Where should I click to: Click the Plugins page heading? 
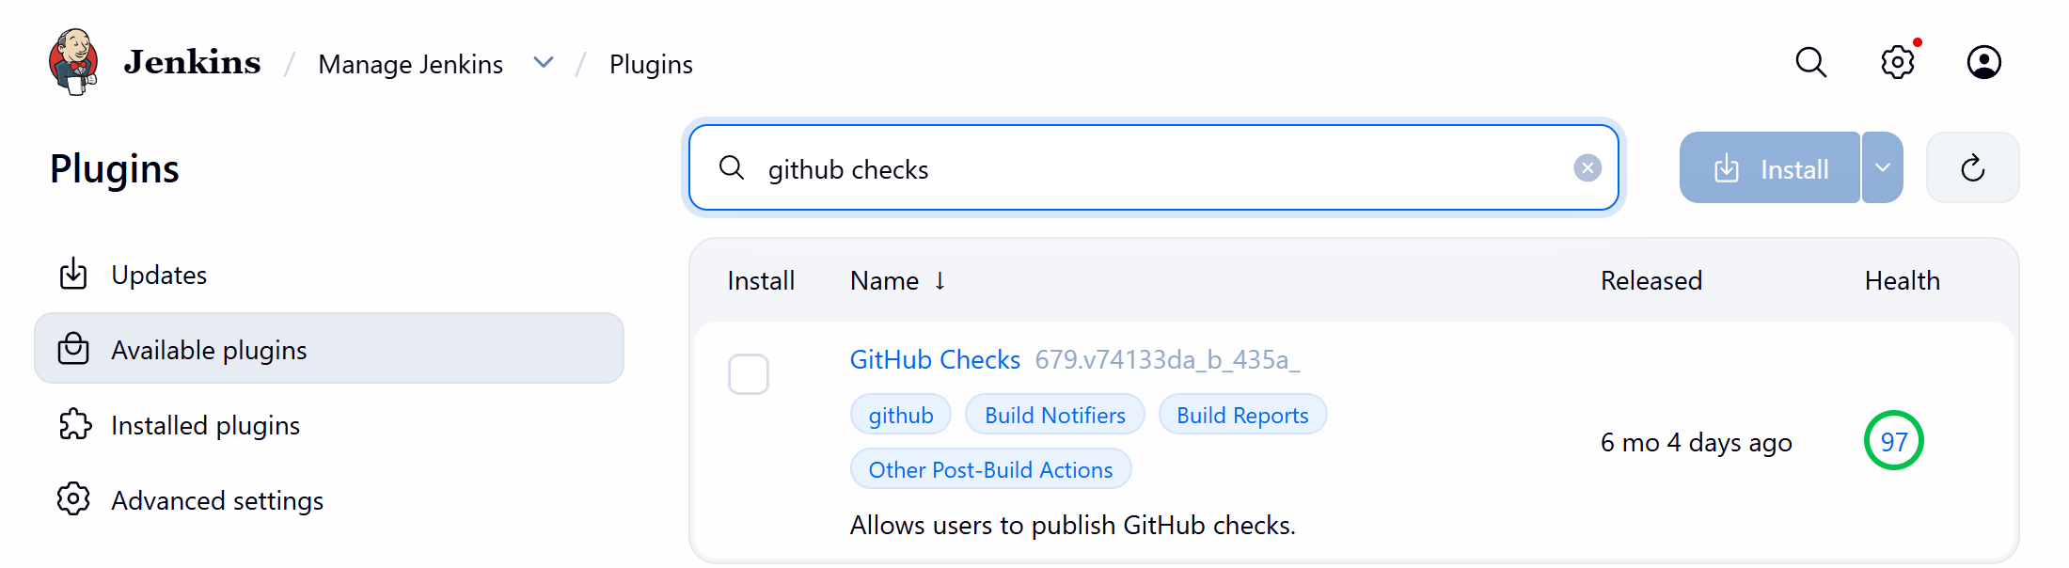tap(114, 169)
